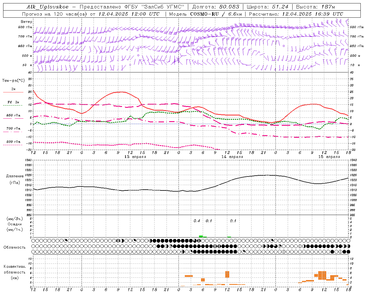The height and width of the screenshot is (292, 365).
Task: Click the (км) unit label under облачность
Action: click(x=15, y=278)
